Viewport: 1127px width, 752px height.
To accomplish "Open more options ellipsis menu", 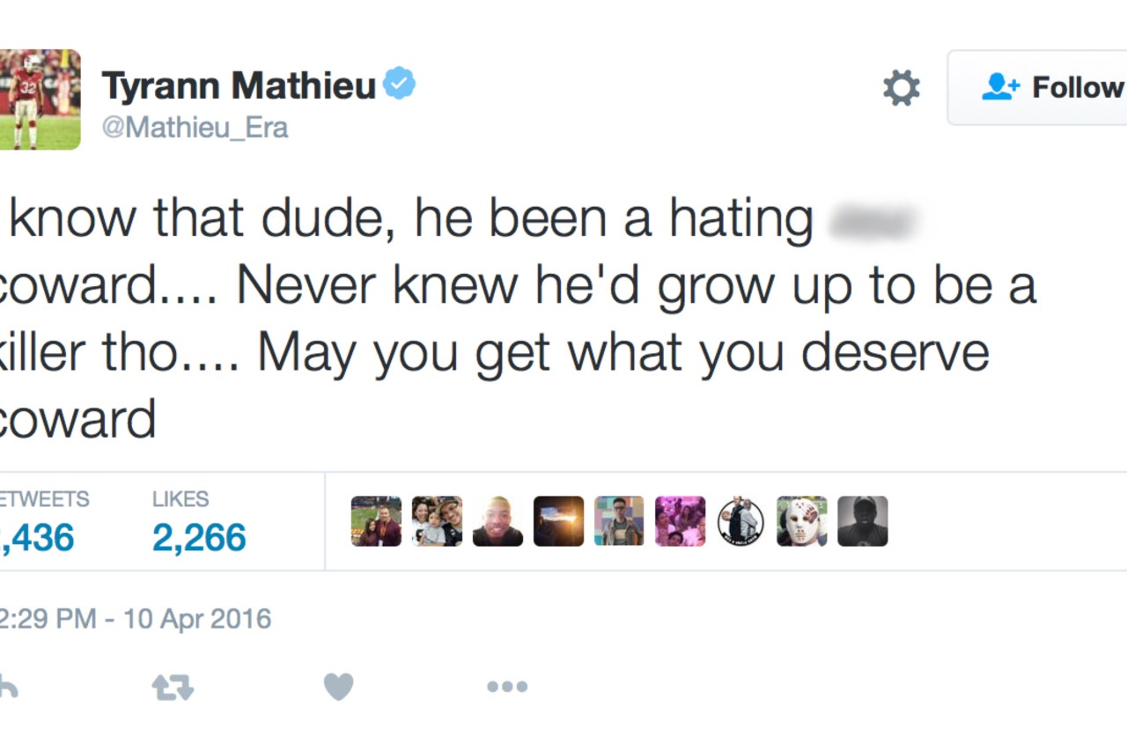I will coord(507,687).
